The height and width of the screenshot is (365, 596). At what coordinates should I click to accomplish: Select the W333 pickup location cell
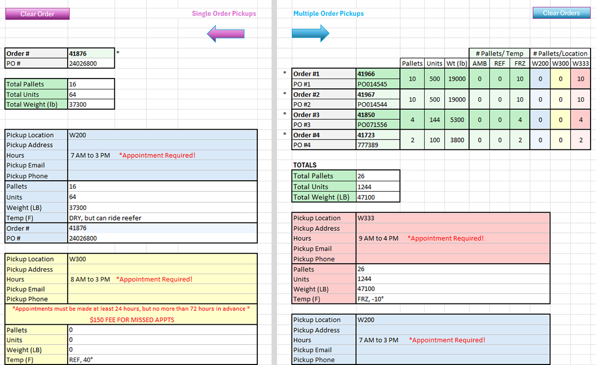click(x=453, y=218)
